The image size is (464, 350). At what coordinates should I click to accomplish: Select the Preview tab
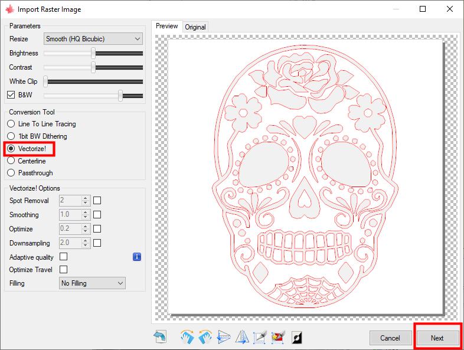(166, 26)
